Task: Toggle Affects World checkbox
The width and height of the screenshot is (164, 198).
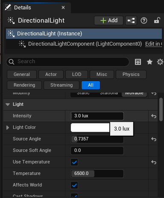Action: (74, 185)
